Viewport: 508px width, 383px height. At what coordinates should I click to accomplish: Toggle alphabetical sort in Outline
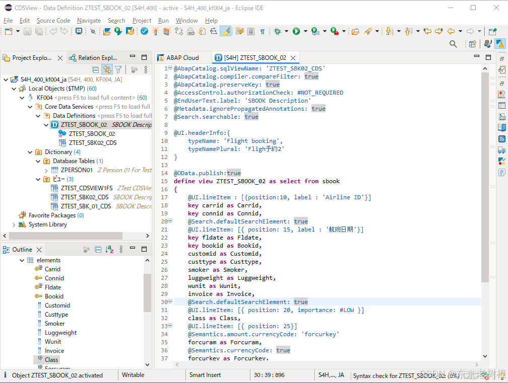tap(109, 250)
